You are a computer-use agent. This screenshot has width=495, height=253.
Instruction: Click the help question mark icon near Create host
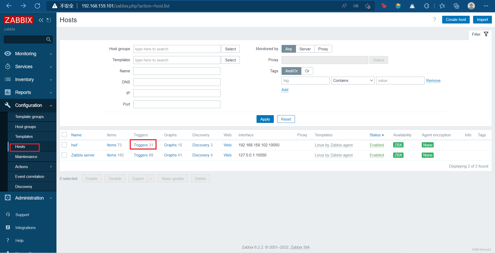pos(434,19)
